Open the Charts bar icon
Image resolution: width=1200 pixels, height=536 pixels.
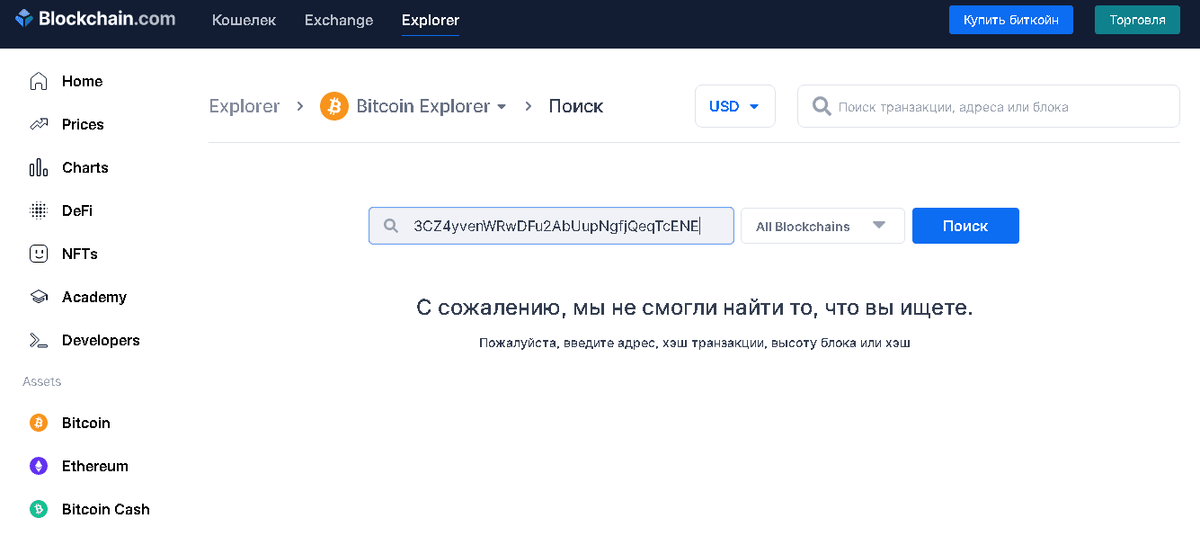pyautogui.click(x=39, y=168)
